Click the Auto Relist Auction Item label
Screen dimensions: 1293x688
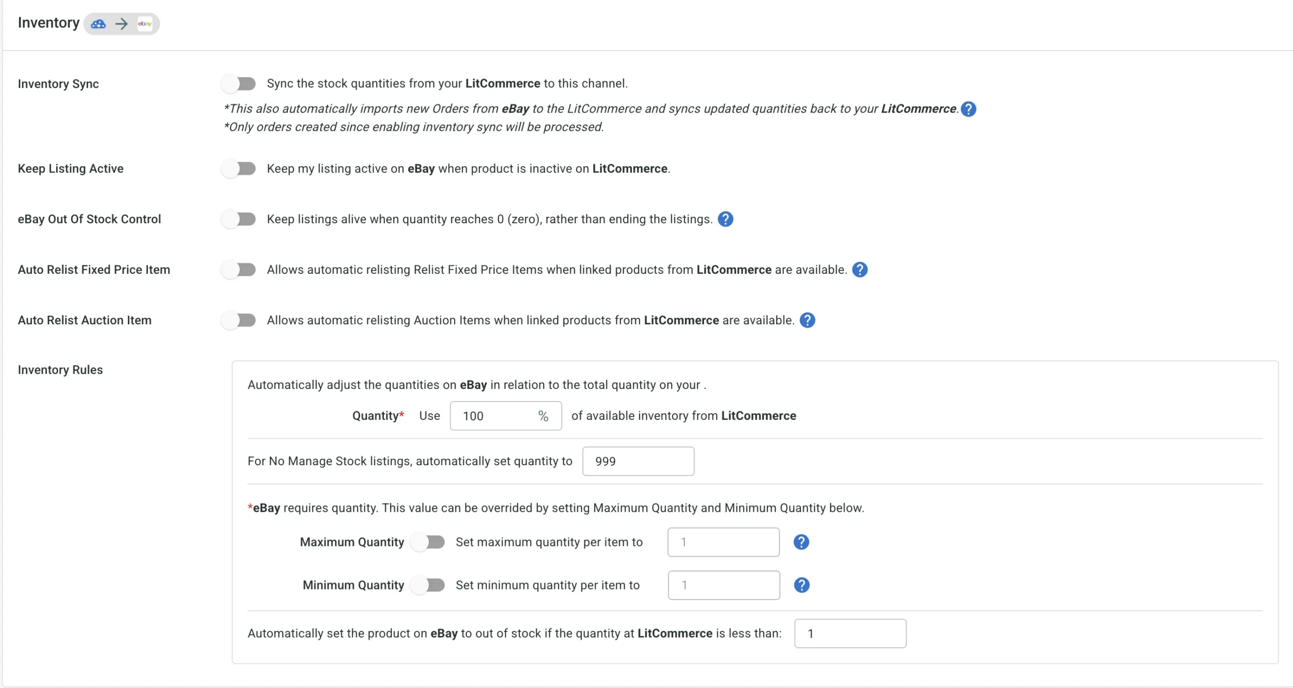point(84,320)
